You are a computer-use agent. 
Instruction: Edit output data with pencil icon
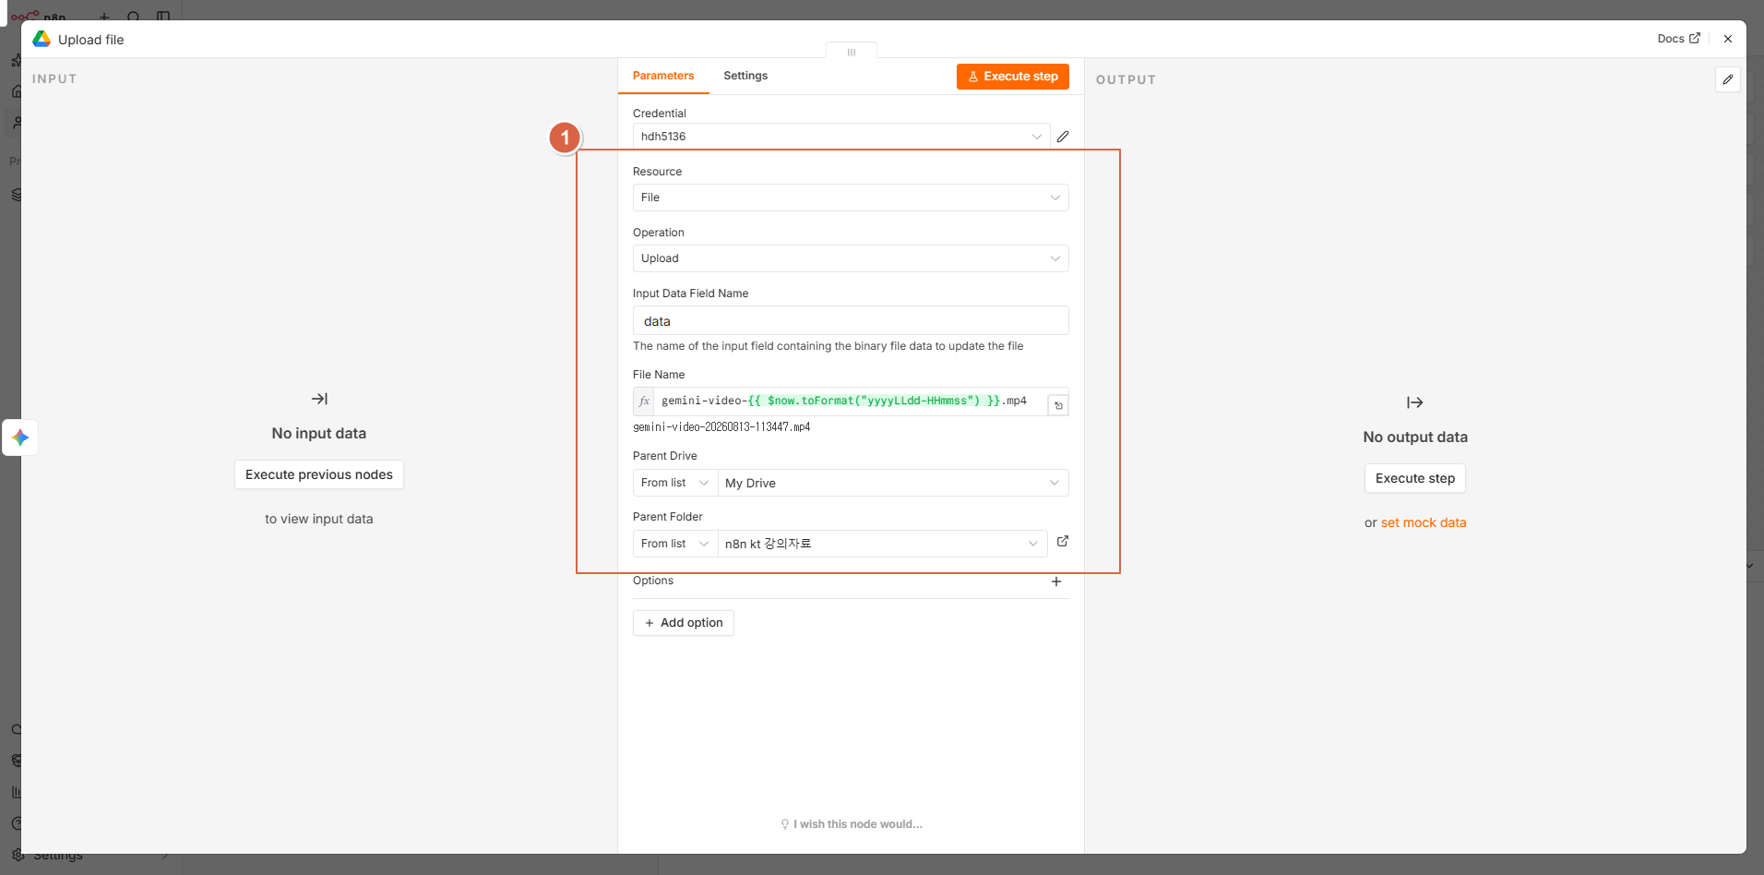[1728, 79]
